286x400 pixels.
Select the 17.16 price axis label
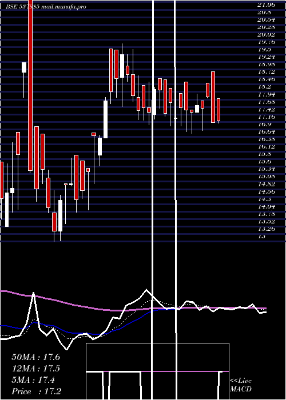coord(266,117)
